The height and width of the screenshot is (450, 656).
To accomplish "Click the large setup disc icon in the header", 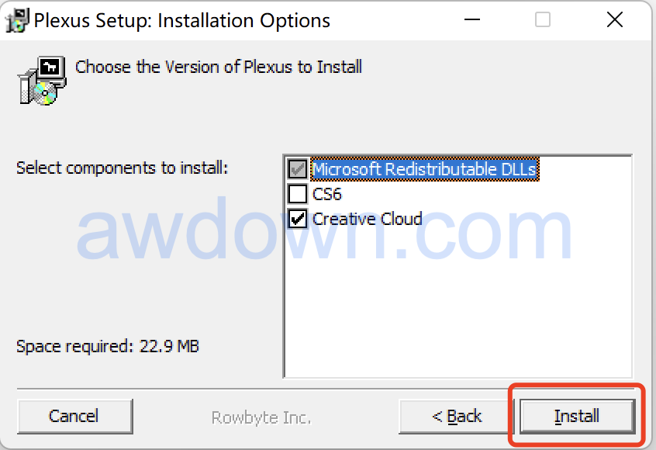I will click(x=41, y=81).
